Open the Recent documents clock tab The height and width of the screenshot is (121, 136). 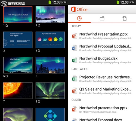[x=79, y=18]
